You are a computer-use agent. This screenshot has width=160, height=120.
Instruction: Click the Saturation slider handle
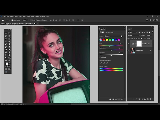(111, 50)
